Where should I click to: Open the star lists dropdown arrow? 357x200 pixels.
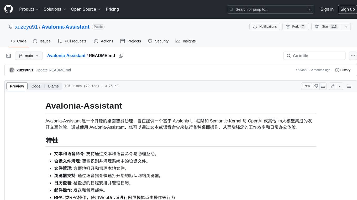click(x=346, y=27)
